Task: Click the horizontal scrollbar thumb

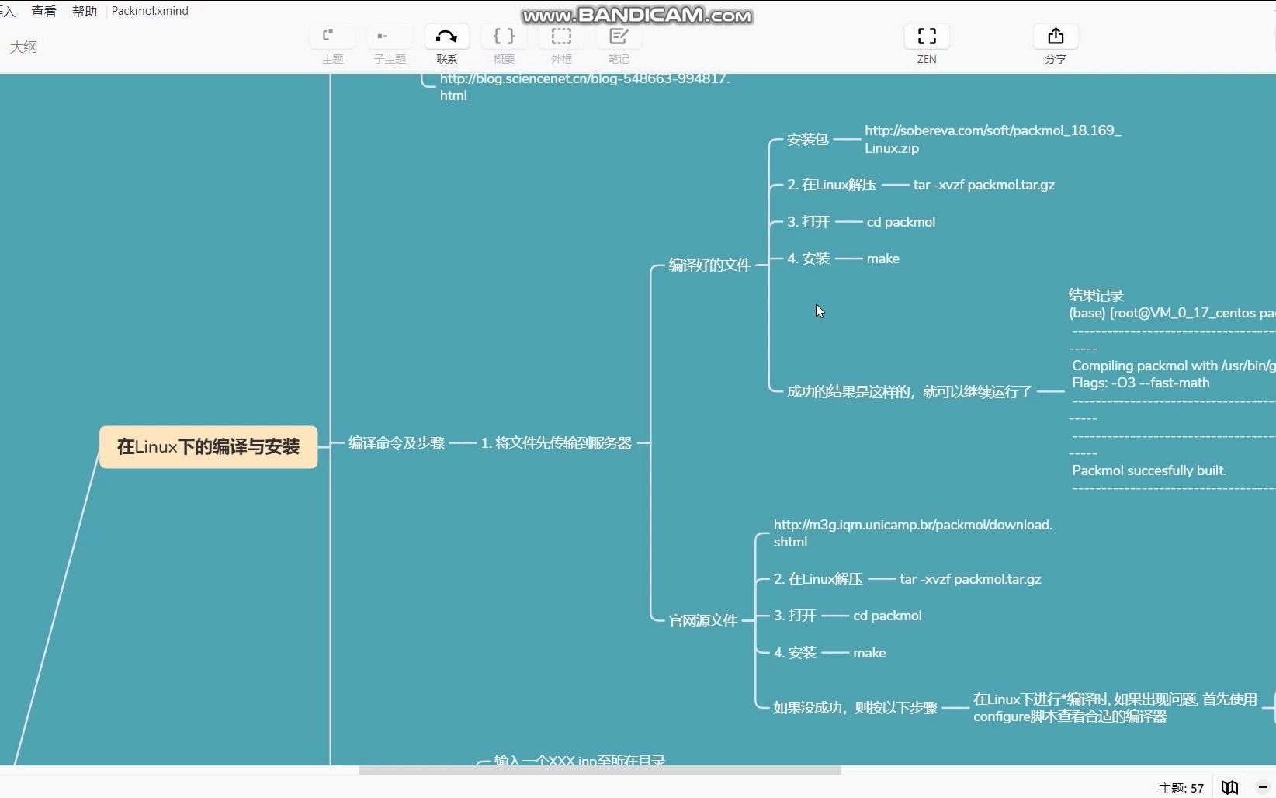Action: [600, 770]
